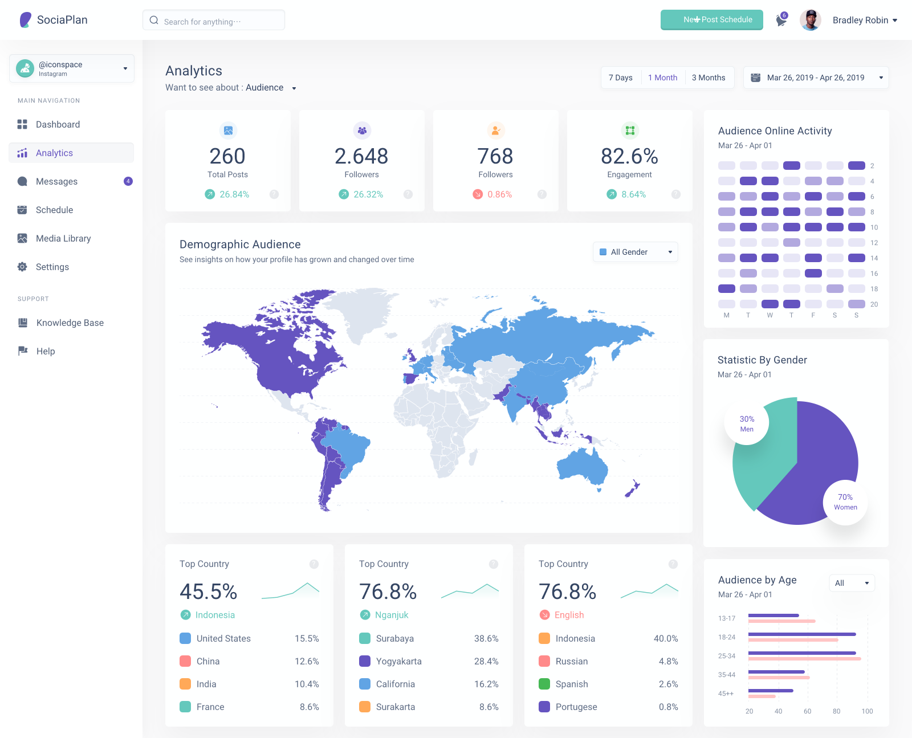
Task: Click the English trend link
Action: (x=562, y=615)
